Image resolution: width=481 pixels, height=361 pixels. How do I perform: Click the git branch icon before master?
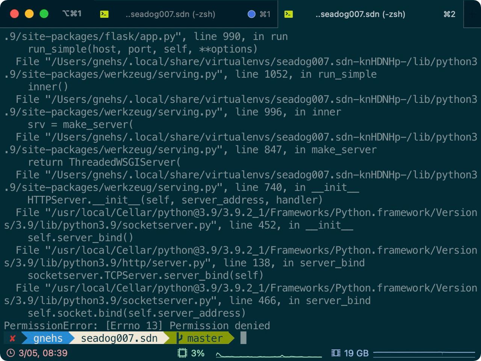[x=180, y=338]
